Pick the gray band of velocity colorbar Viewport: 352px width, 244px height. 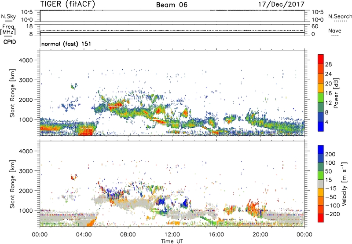tap(321, 184)
